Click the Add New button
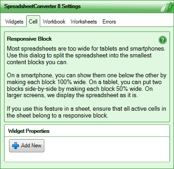Viewport: 174px width, 169px height. point(27,146)
